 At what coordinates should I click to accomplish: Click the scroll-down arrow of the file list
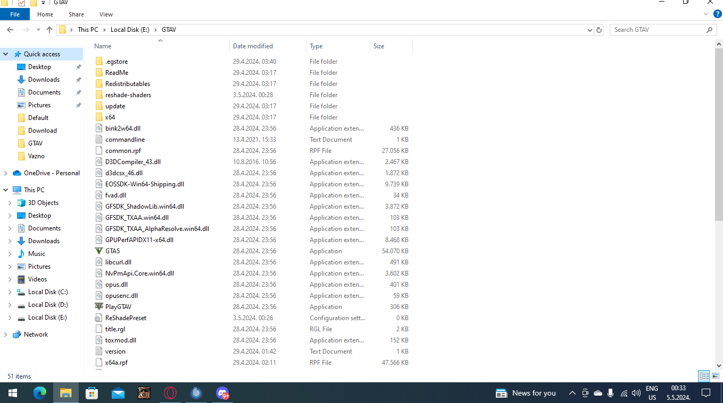pos(719,365)
